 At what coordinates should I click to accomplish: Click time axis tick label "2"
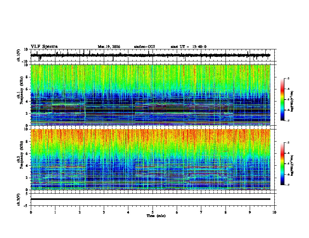80,212
